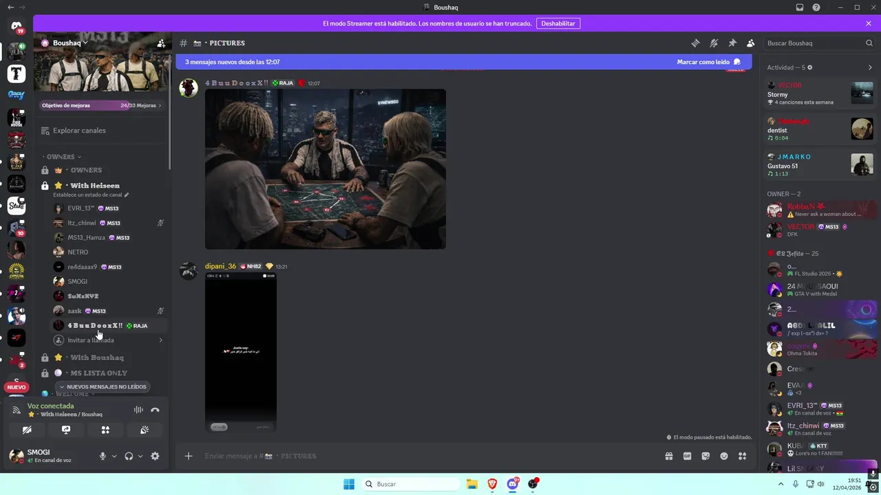This screenshot has width=881, height=495.
Task: Dismiss the Streamer mode banner
Action: tap(869, 23)
